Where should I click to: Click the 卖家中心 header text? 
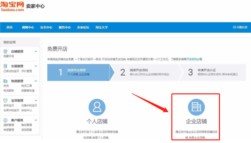coord(35,6)
